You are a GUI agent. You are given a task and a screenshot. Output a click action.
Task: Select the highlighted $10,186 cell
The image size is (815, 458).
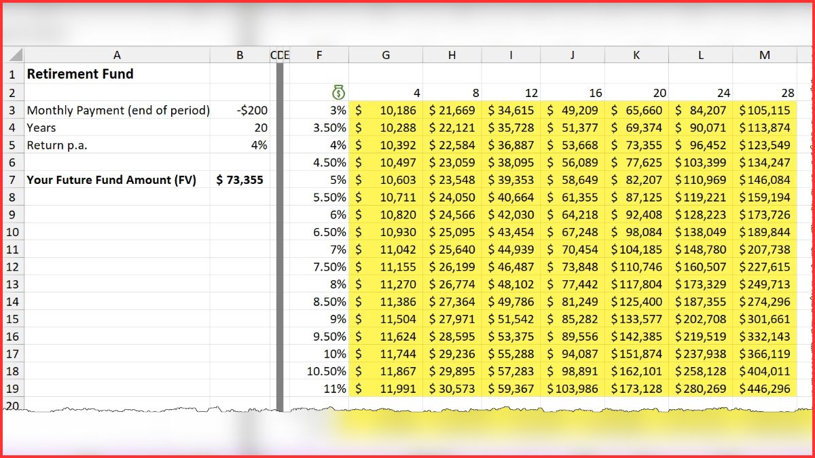(385, 110)
